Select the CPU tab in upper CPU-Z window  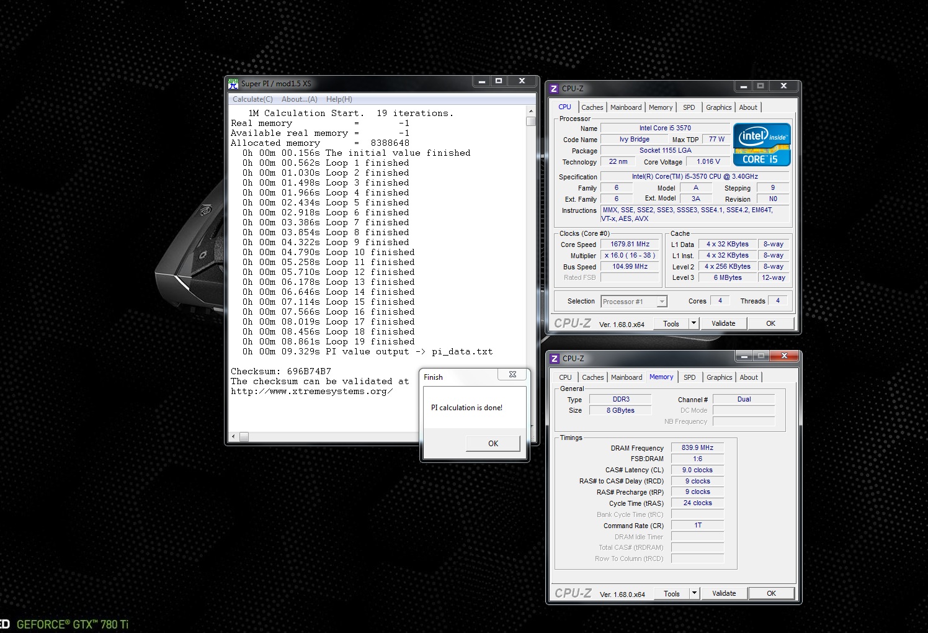click(565, 107)
